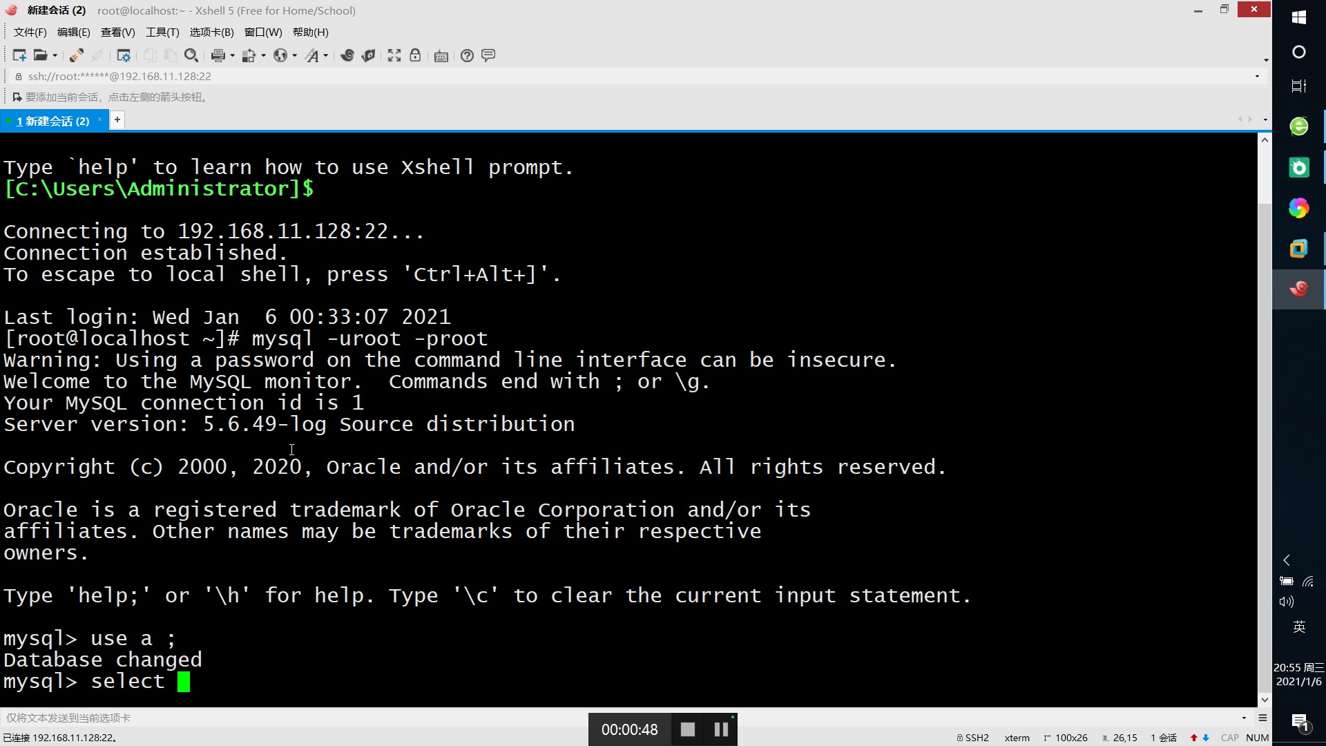1326x746 pixels.
Task: Open the font settings icon
Action: 312,55
